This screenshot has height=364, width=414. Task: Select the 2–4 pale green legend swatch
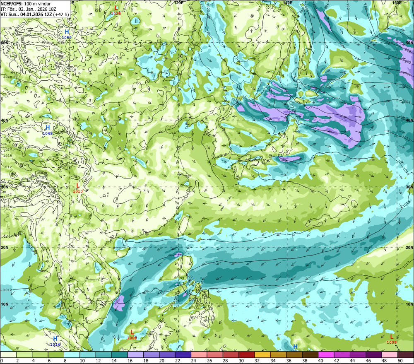[x=24, y=354]
